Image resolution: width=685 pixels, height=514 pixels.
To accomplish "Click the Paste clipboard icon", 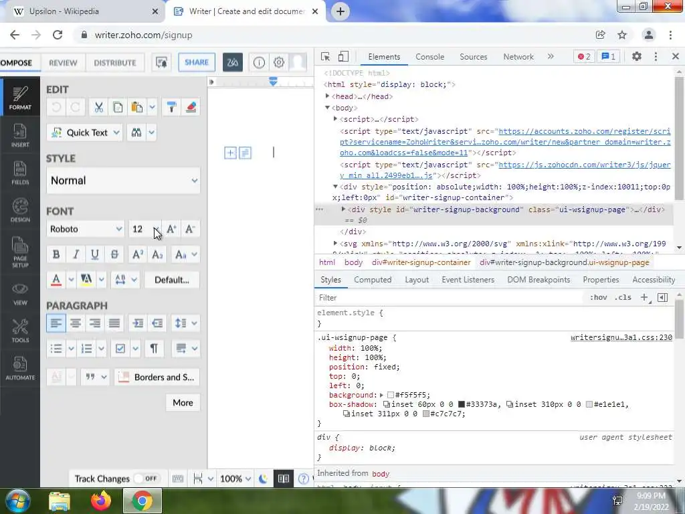I will click(x=136, y=107).
